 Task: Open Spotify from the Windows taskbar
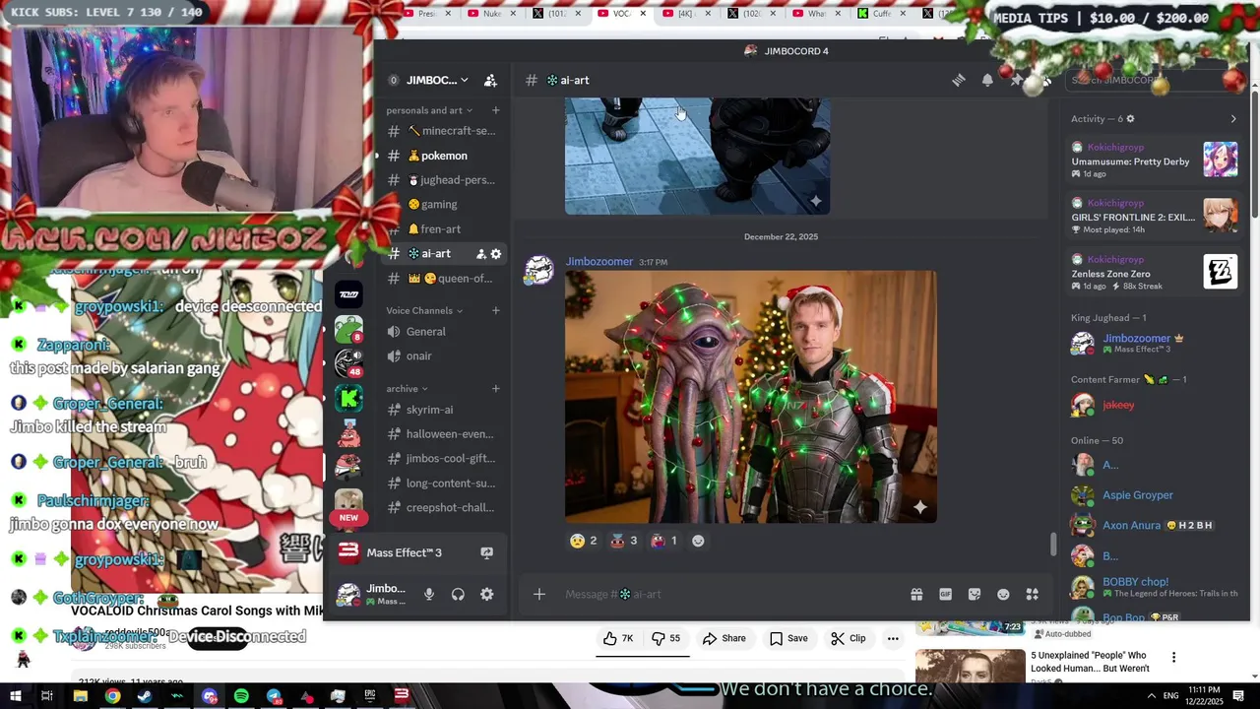pyautogui.click(x=241, y=696)
